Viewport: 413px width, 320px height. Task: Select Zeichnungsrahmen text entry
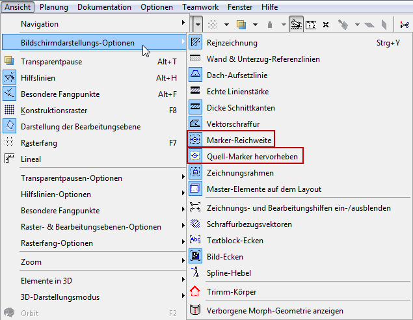[240, 173]
